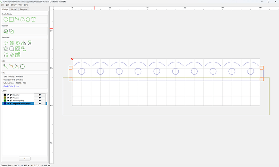
Task: Switch to the Toolpaths tab
Action: (24, 9)
